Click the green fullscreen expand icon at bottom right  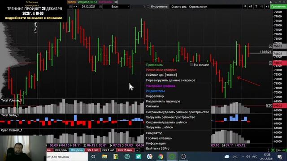(x=273, y=150)
